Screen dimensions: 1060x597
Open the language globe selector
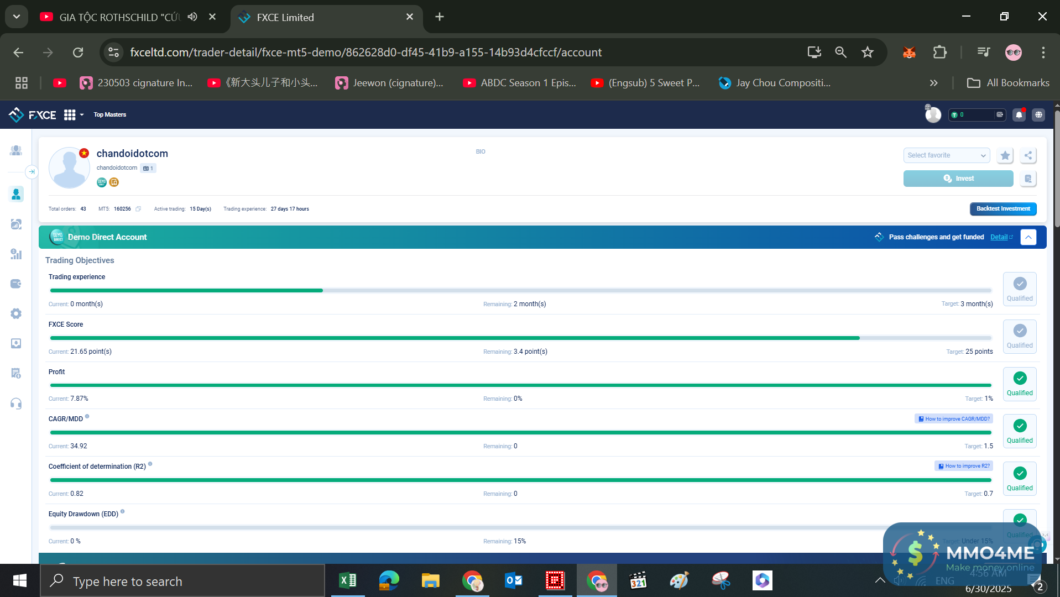pyautogui.click(x=1039, y=114)
